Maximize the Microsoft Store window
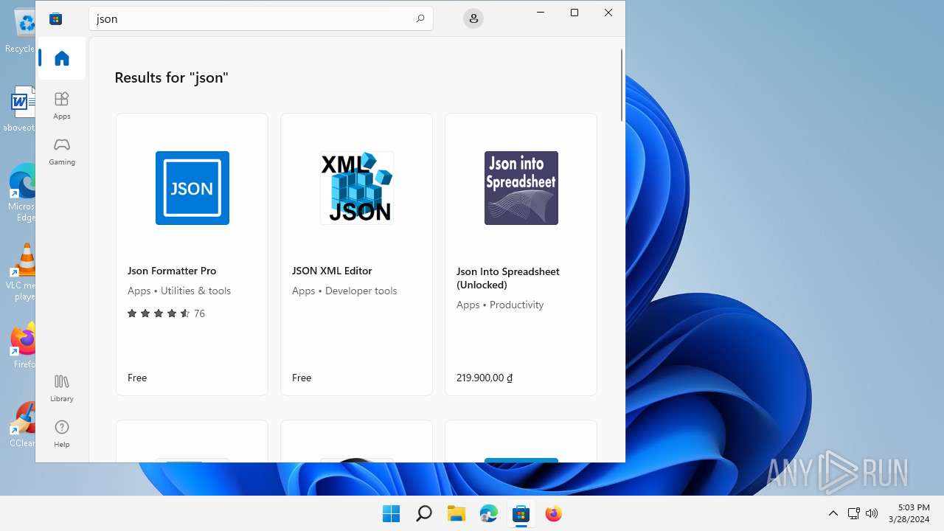The height and width of the screenshot is (531, 944). [575, 13]
